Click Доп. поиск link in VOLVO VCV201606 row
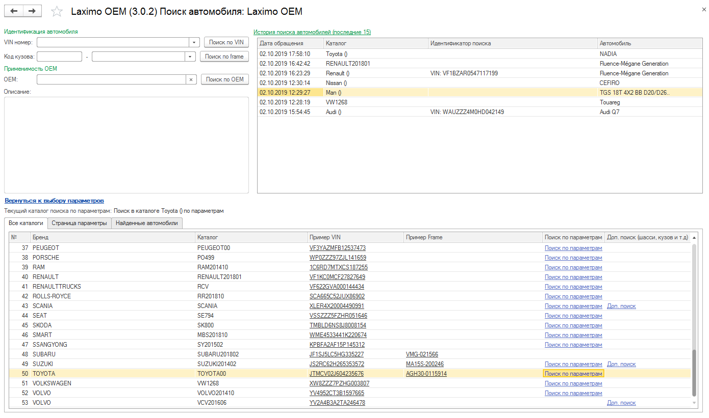The height and width of the screenshot is (418, 709). coord(621,403)
